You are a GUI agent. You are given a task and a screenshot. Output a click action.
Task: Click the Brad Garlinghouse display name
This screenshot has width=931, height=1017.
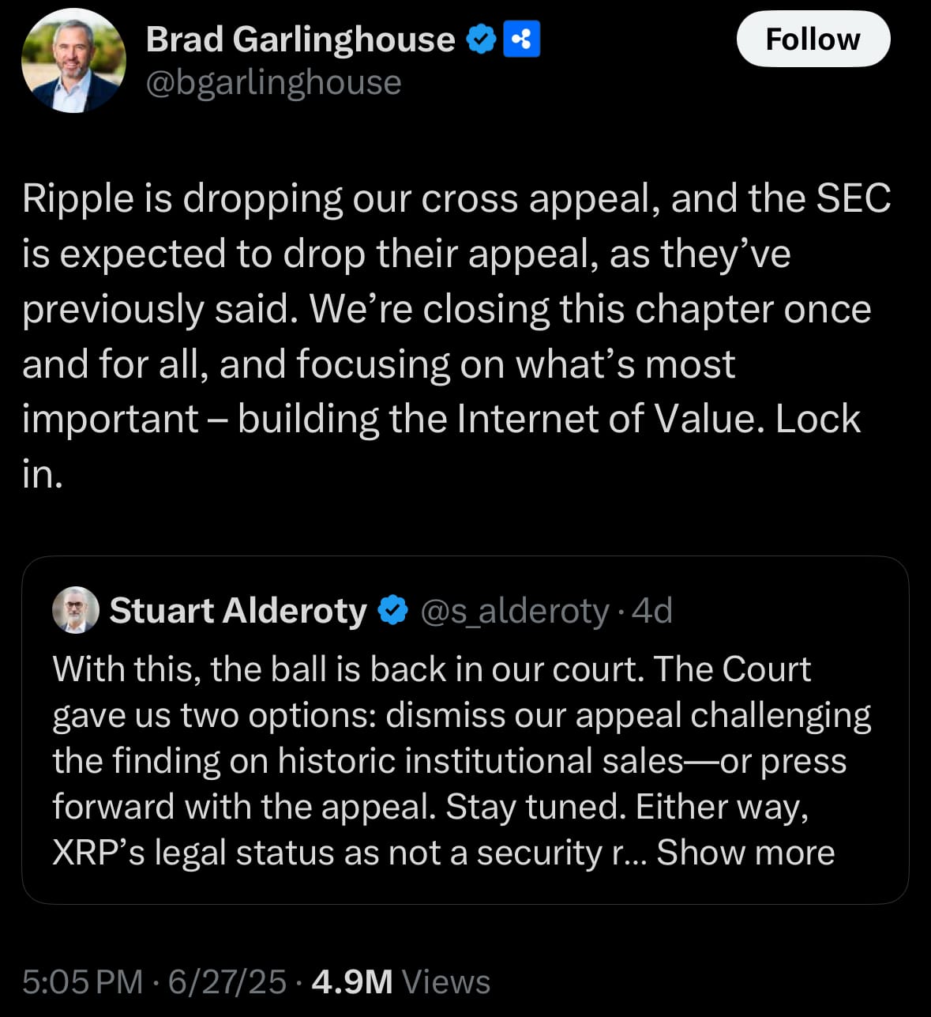pos(300,39)
